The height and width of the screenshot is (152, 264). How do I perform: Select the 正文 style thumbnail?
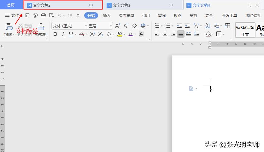(245, 30)
